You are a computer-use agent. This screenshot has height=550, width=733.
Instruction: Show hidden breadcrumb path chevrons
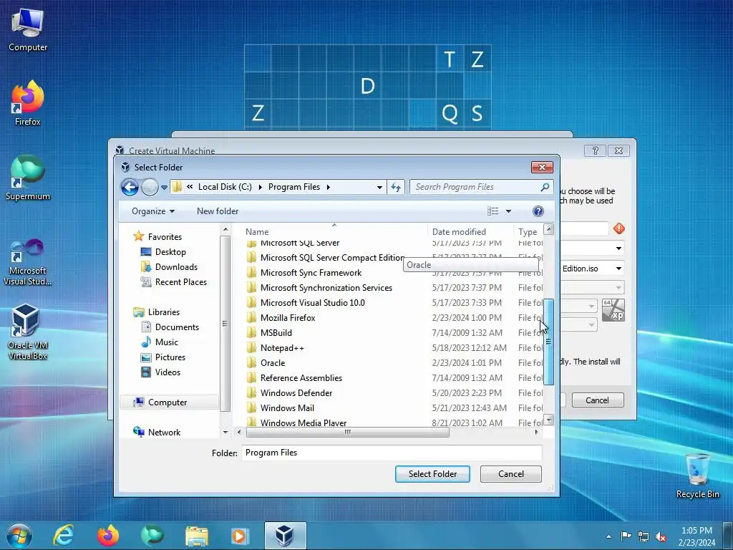(x=190, y=187)
